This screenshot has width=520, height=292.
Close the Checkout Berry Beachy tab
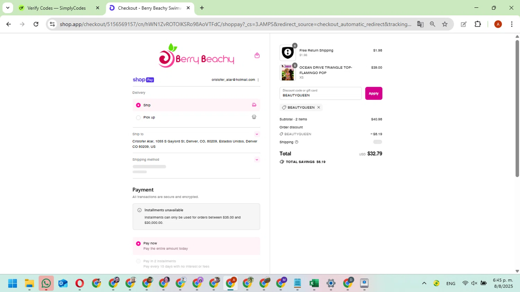click(188, 8)
